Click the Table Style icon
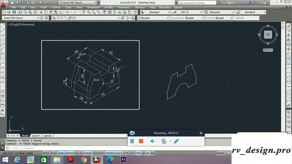Screen dimensions: 292x164 pyautogui.click(x=206, y=12)
